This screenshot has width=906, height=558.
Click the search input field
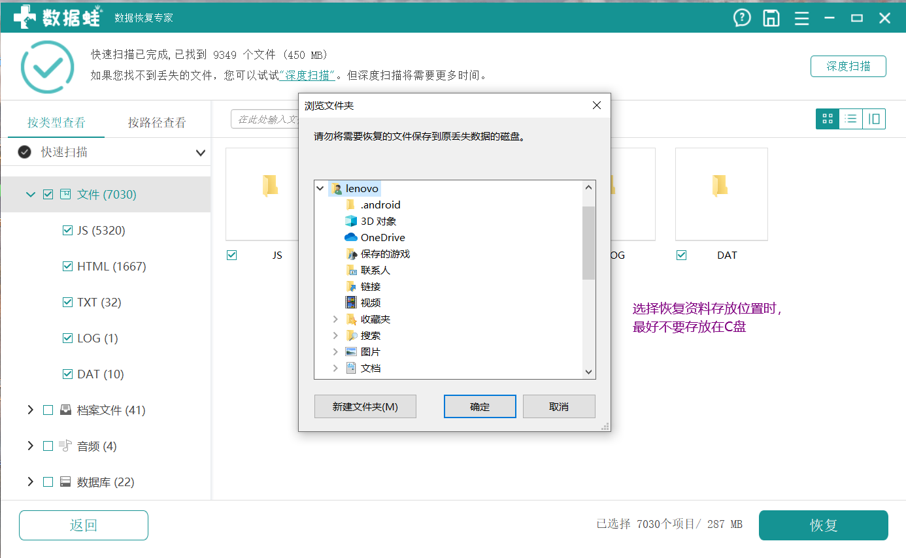pos(265,120)
